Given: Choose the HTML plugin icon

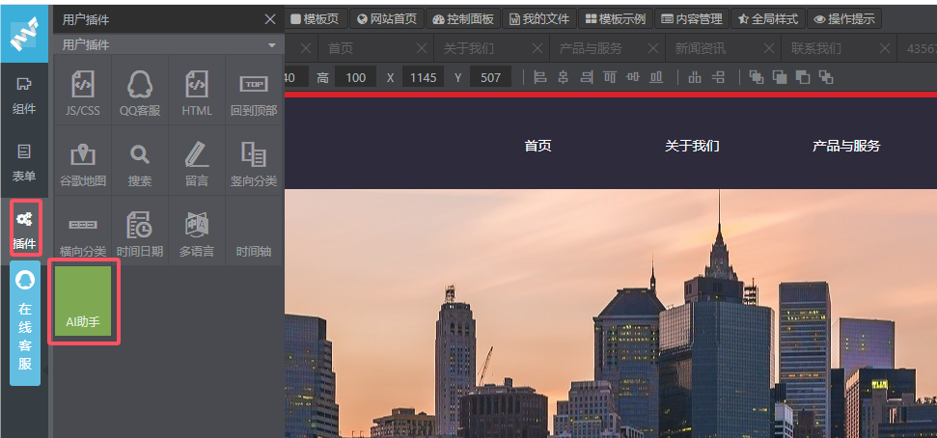Looking at the screenshot, I should (197, 91).
